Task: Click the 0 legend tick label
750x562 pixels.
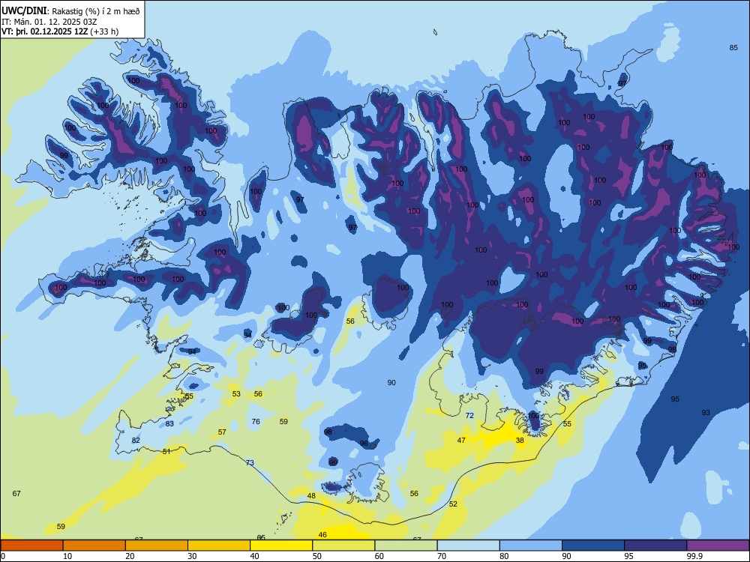Action: click(x=3, y=556)
